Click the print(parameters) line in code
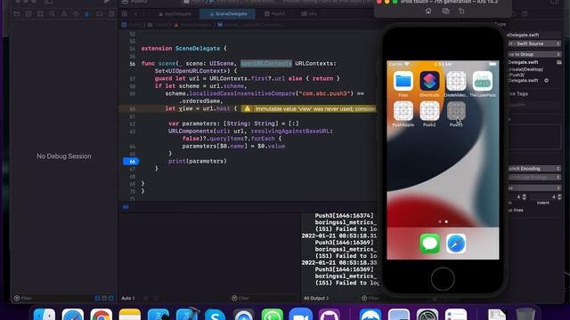 [x=198, y=161]
